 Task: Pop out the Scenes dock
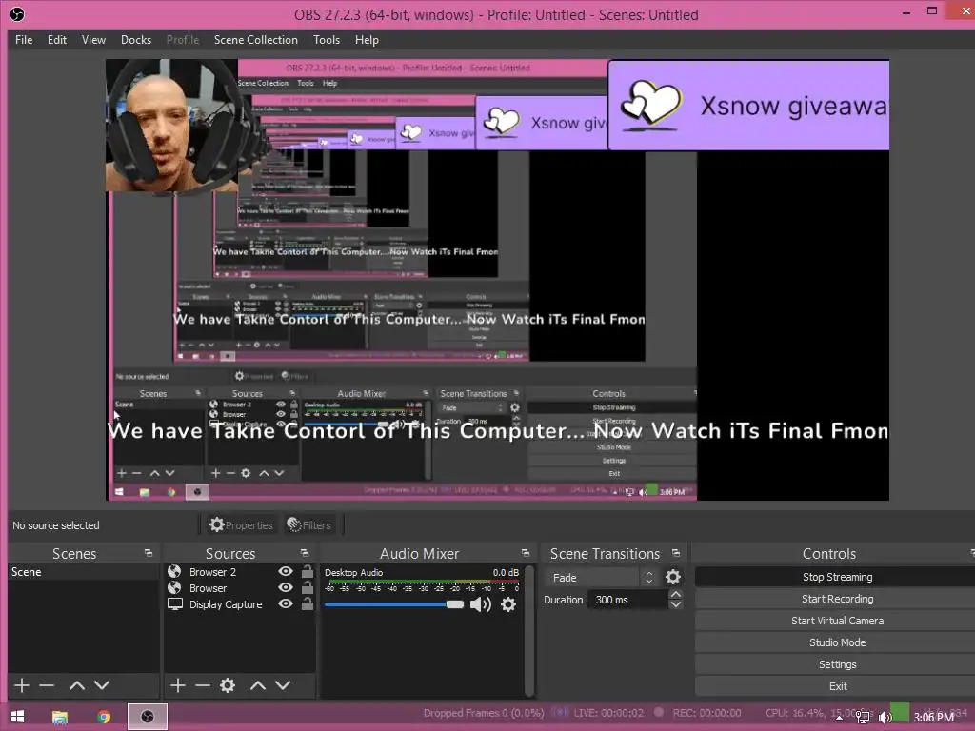[148, 553]
